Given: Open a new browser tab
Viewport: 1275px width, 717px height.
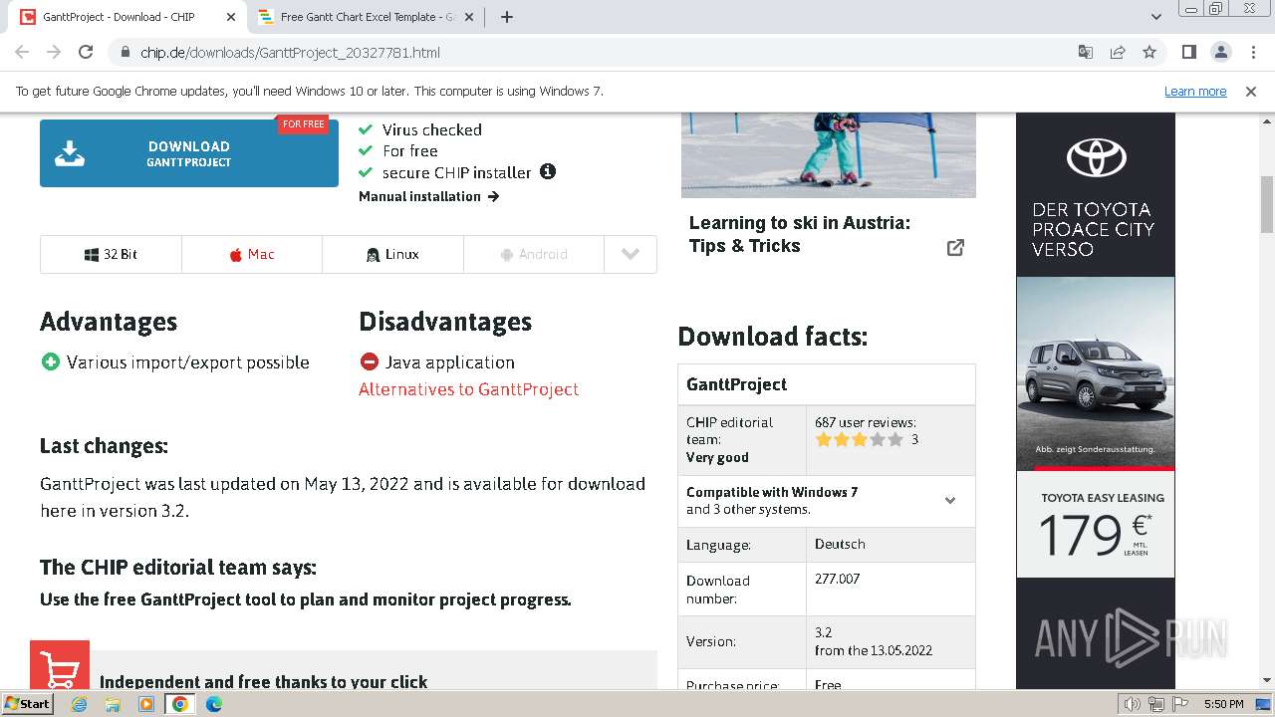Looking at the screenshot, I should click(x=506, y=17).
